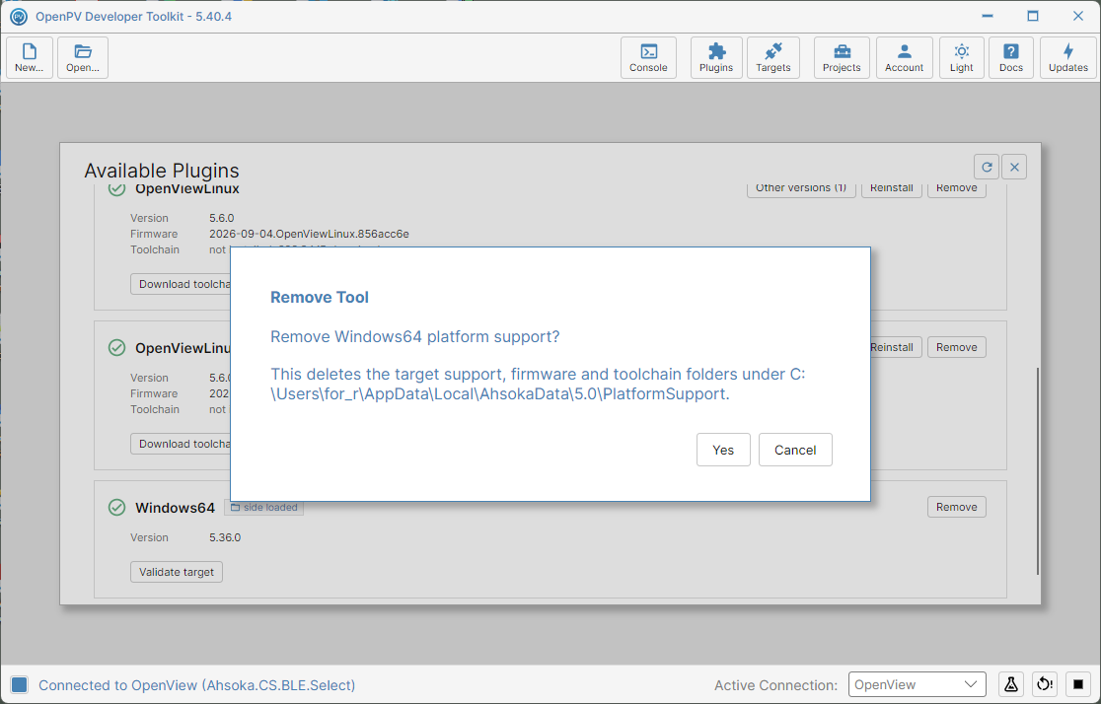Refresh the Available Plugins list

pos(987,167)
